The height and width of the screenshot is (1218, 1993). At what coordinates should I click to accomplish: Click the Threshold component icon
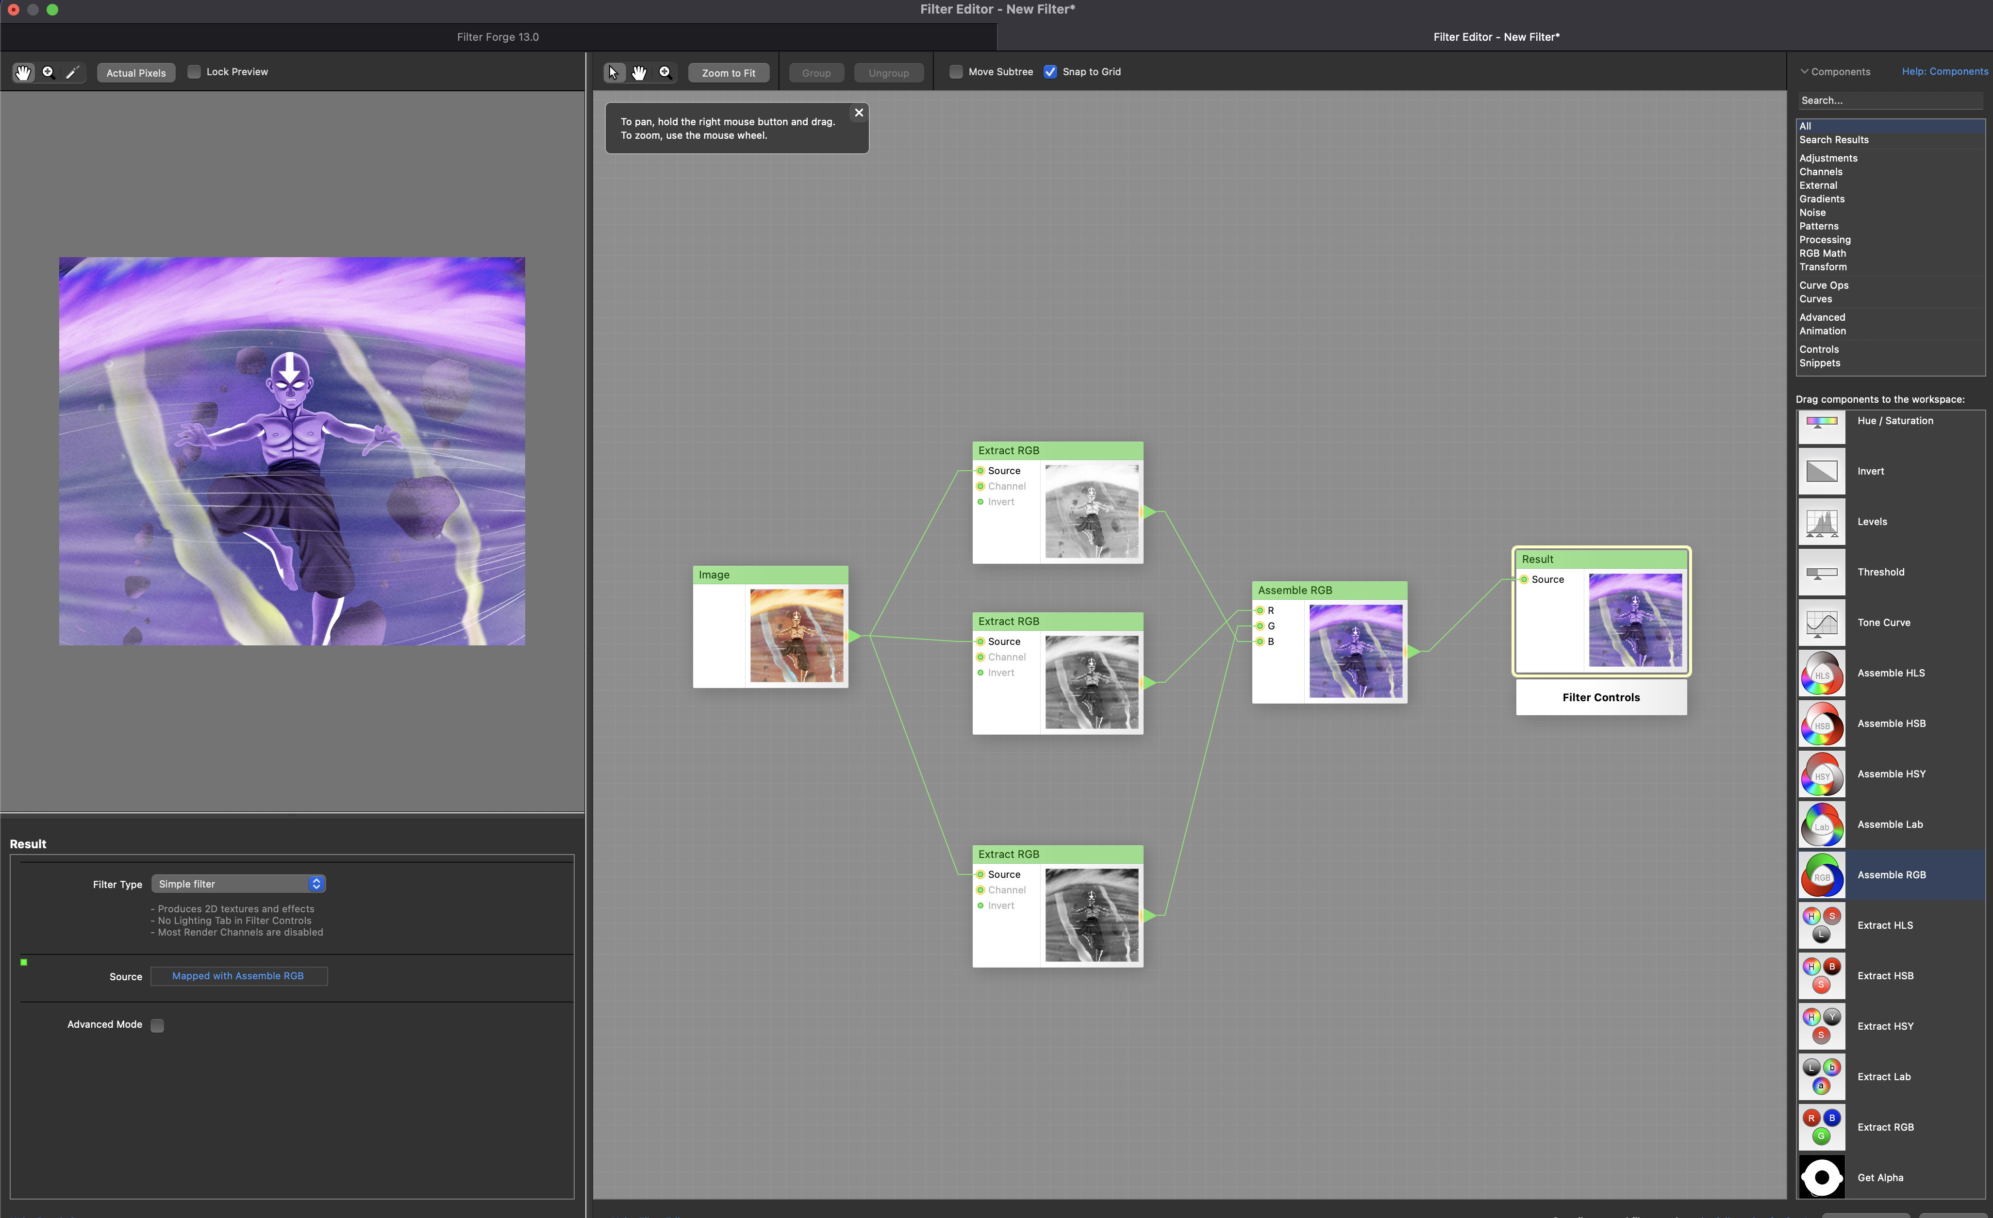click(x=1822, y=573)
